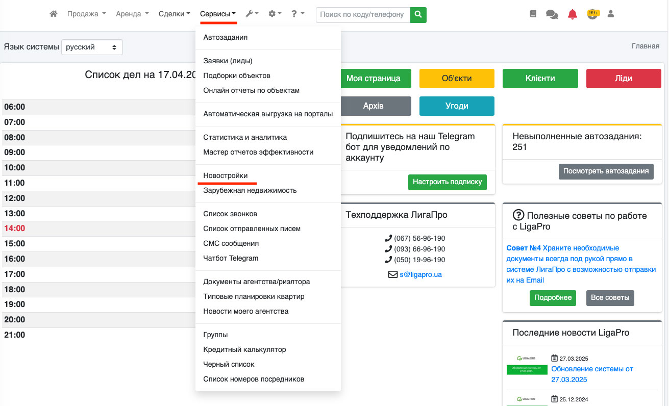Click the user profile icon
This screenshot has width=669, height=406.
click(x=610, y=14)
